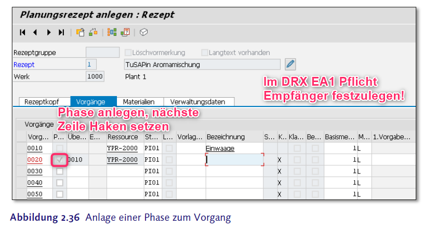Viewport: 424px width, 227px height.
Task: Click the Einwaage description link
Action: 220,149
